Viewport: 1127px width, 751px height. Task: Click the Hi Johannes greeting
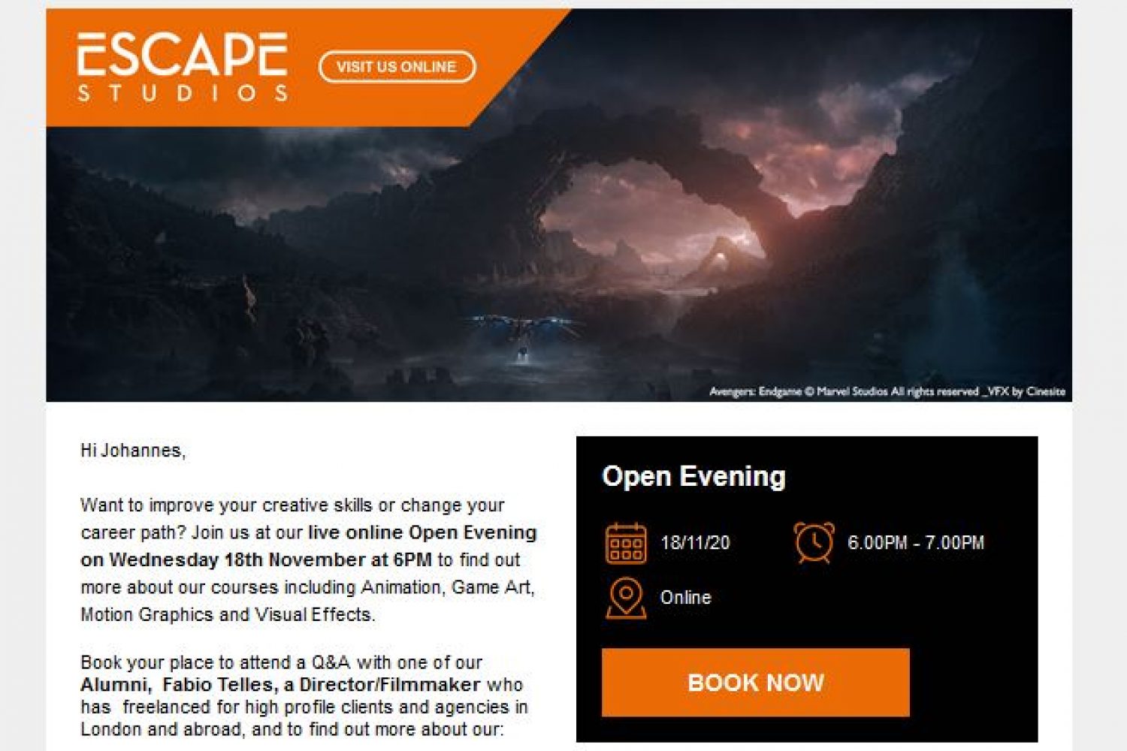(133, 451)
